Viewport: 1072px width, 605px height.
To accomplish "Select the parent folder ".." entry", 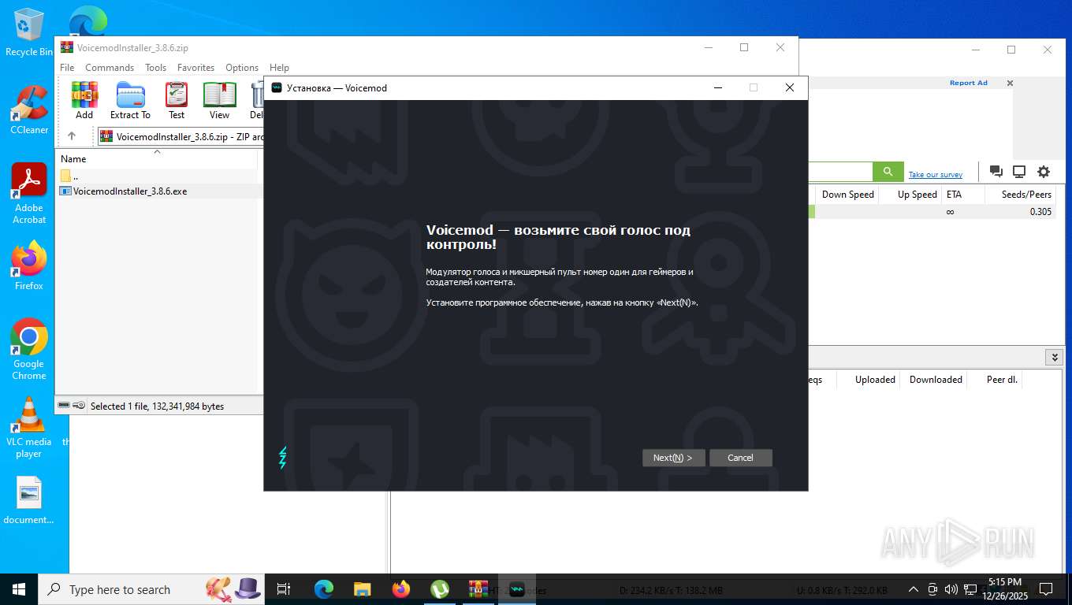I will click(x=69, y=176).
